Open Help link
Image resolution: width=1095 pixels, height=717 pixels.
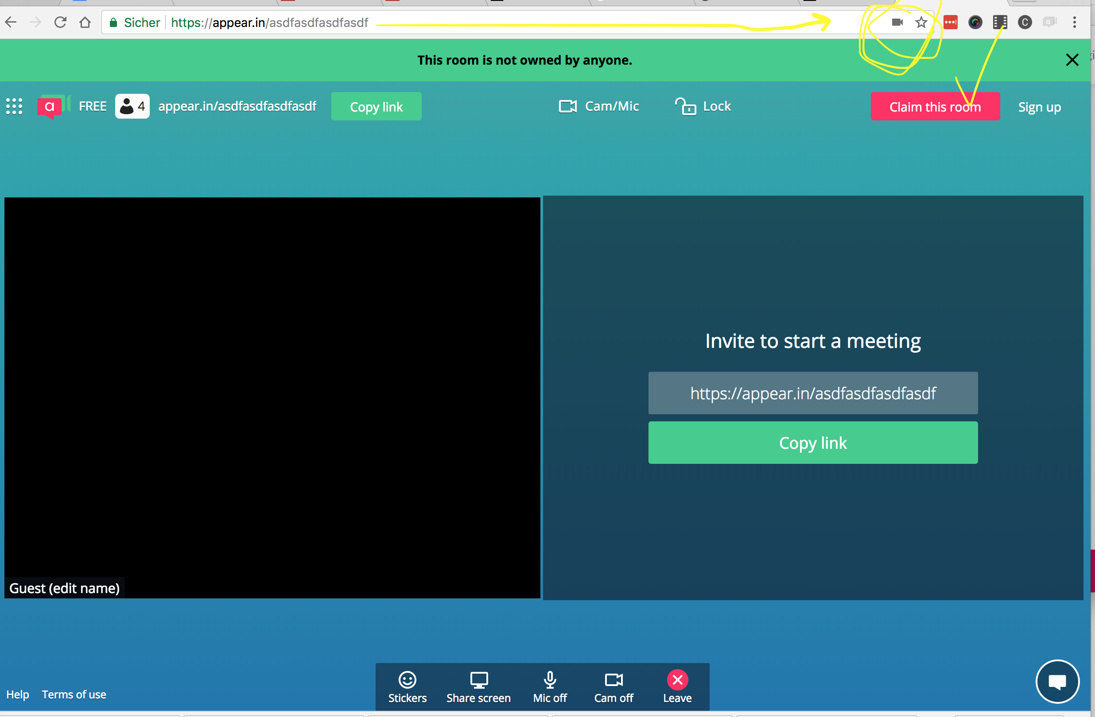pyautogui.click(x=17, y=694)
